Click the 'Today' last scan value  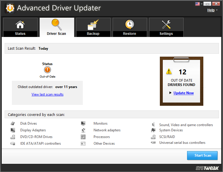43,49
